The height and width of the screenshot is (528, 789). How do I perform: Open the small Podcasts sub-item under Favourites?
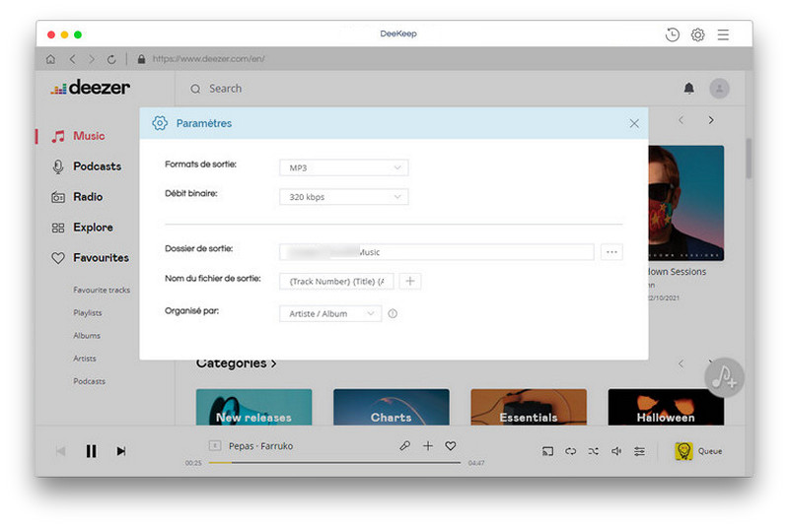[x=89, y=381]
